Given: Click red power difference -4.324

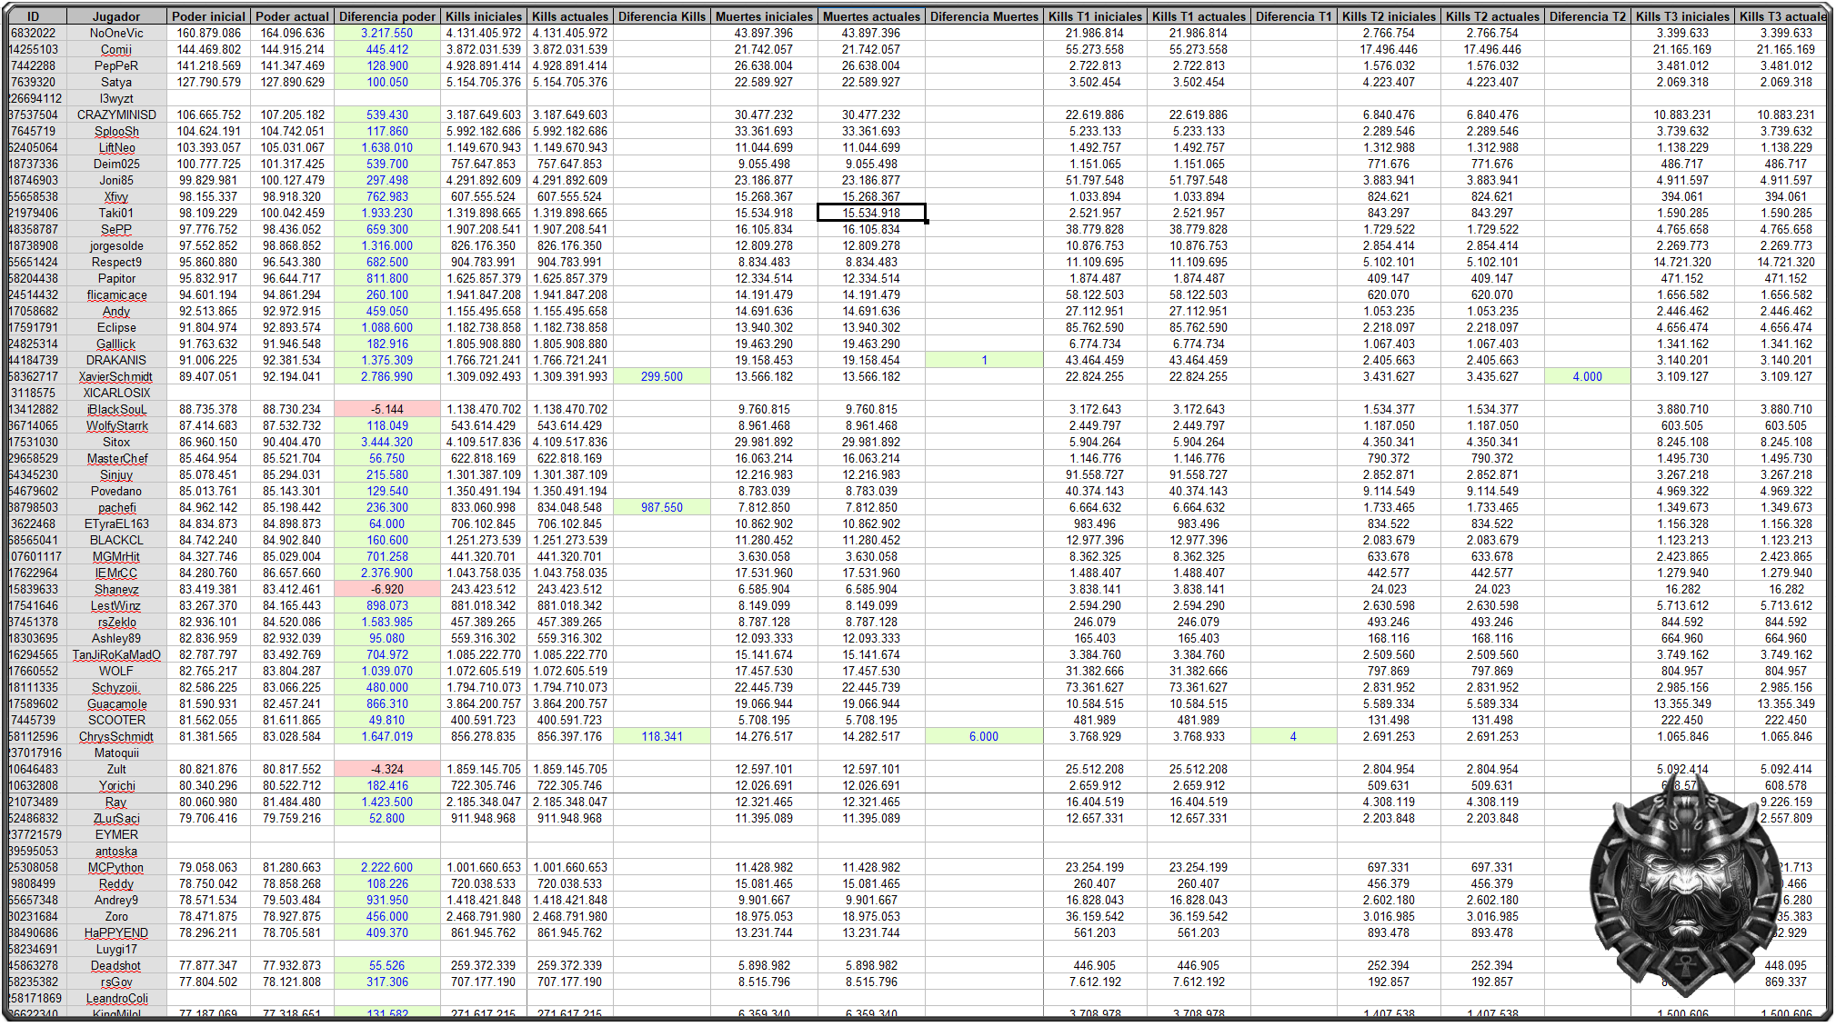Looking at the screenshot, I should [x=387, y=769].
